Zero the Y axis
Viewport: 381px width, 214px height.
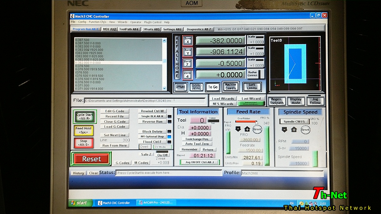coord(188,52)
